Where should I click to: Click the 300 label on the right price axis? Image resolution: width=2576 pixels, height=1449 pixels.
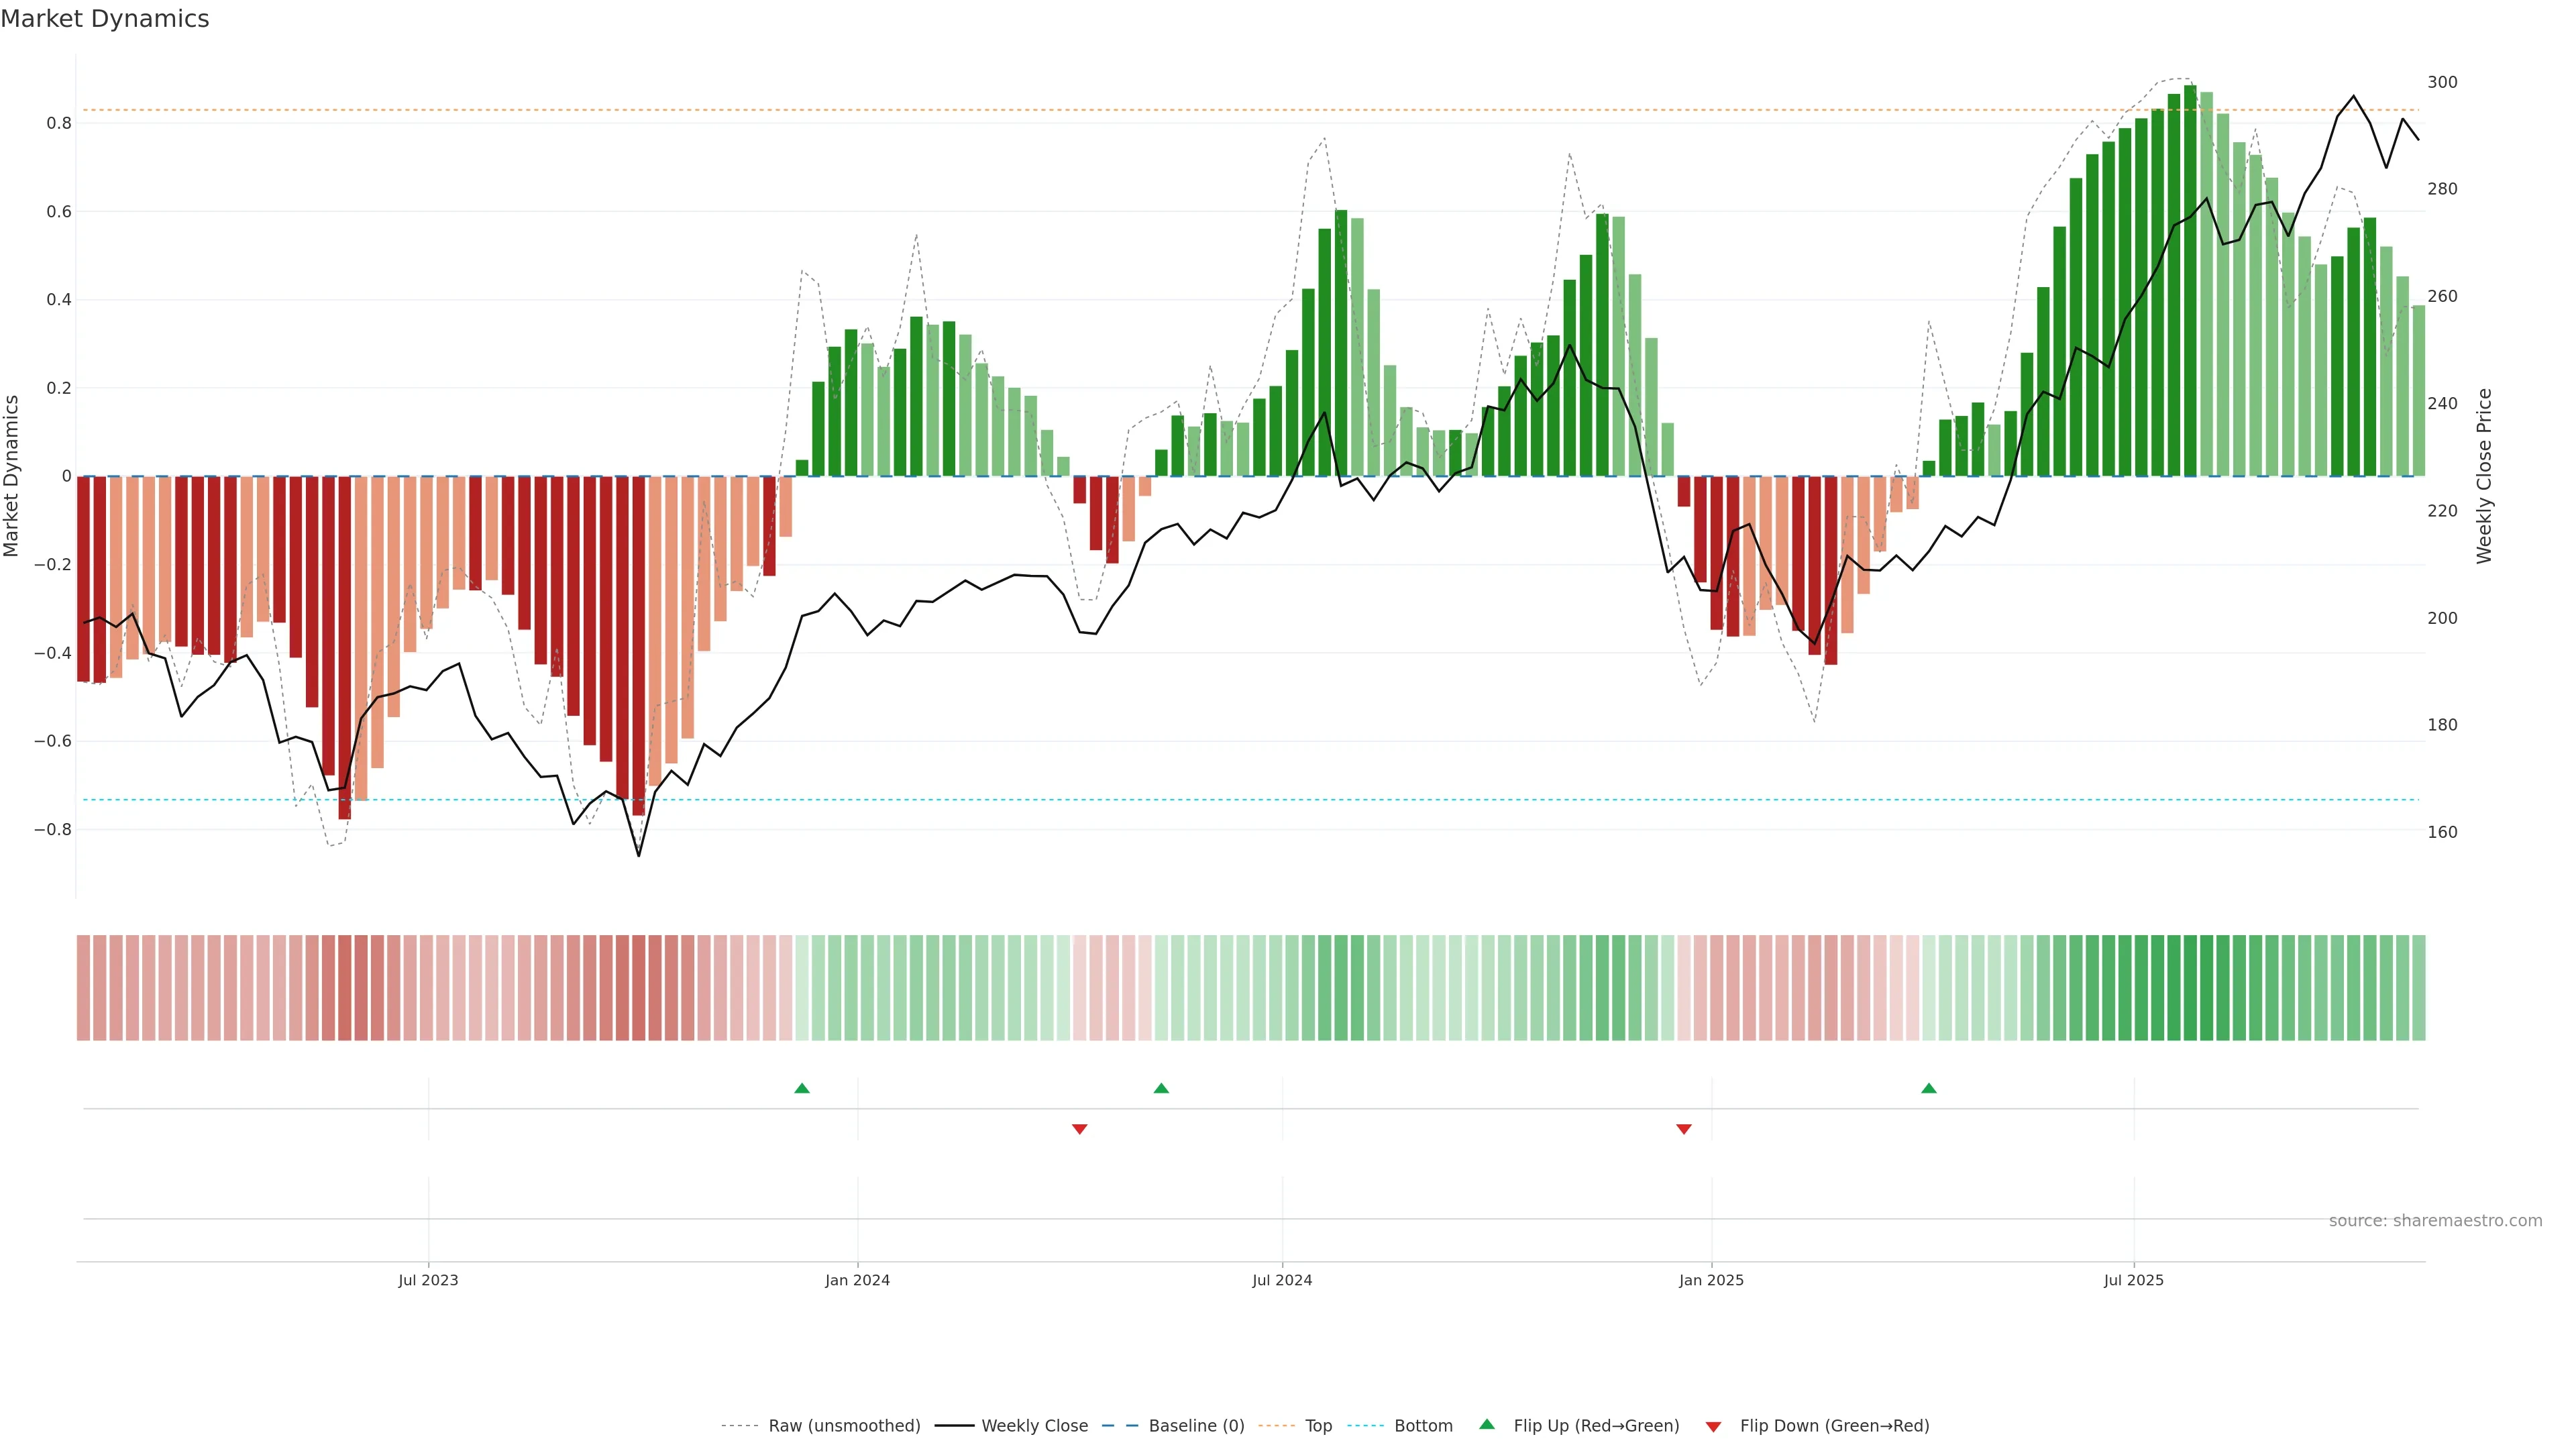pos(2442,82)
